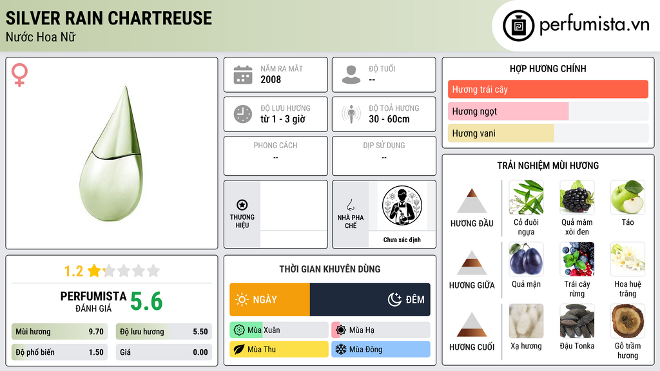Click the flower icon for Mùa Xuân
Screen dimensions: 660x371
coord(238,330)
